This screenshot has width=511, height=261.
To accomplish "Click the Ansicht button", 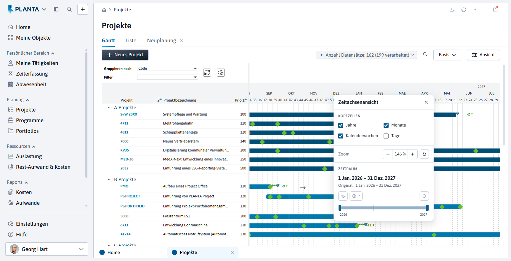I will (x=483, y=55).
